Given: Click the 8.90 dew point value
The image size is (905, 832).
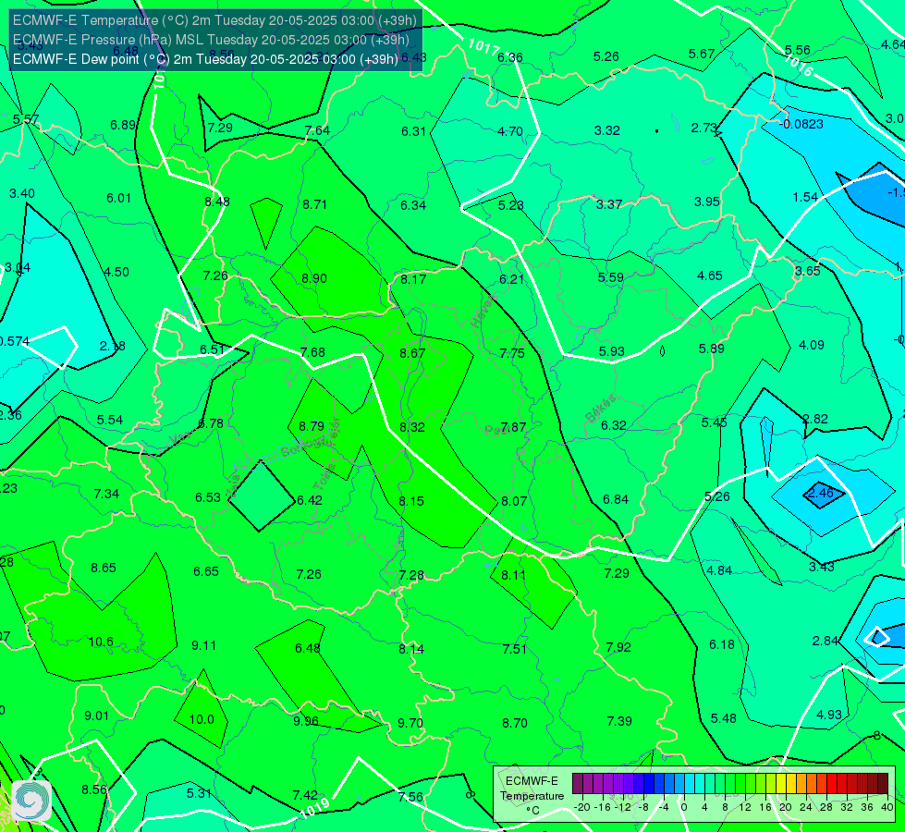Looking at the screenshot, I should click(x=314, y=278).
